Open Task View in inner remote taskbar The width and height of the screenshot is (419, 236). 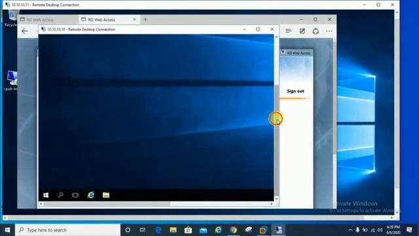pyautogui.click(x=75, y=195)
